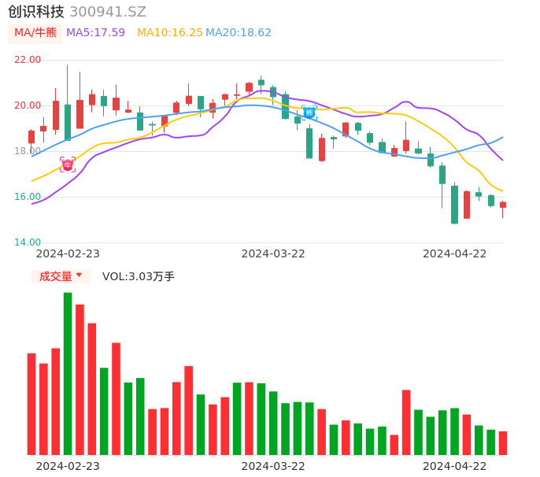Click the 2024-04-22 date under candlestick chart
The width and height of the screenshot is (540, 477).
point(455,254)
